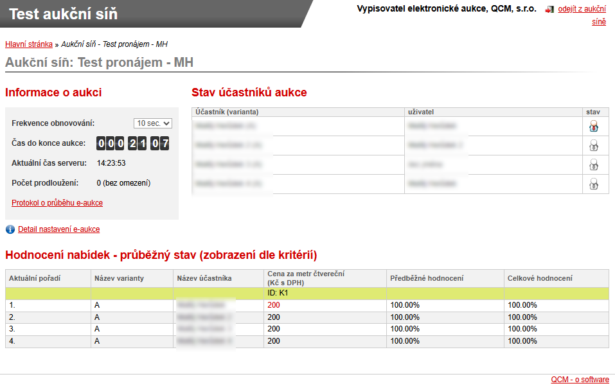Click the blue info icon beside Detail nastavení
Screen dimensions: 615x388
pos(10,229)
